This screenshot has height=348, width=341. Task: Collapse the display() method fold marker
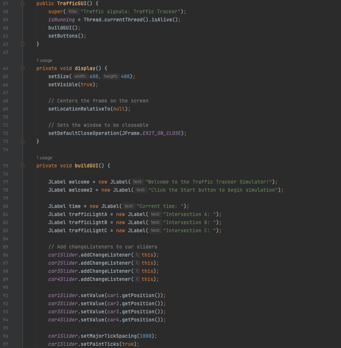[x=22, y=68]
